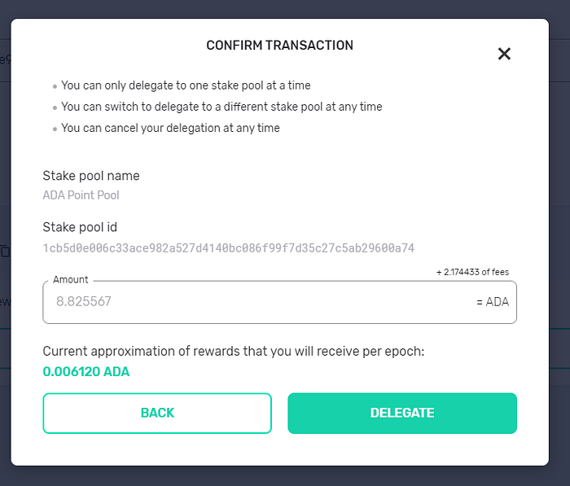Click the DELEGATE button
This screenshot has width=570, height=486.
(402, 413)
